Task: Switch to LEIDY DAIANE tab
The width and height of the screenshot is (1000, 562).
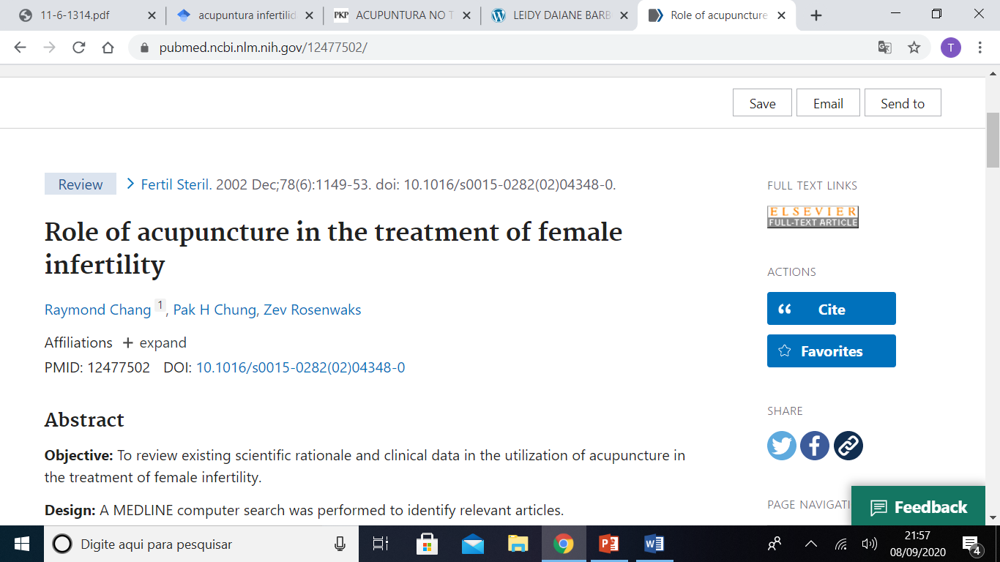Action: pyautogui.click(x=560, y=15)
